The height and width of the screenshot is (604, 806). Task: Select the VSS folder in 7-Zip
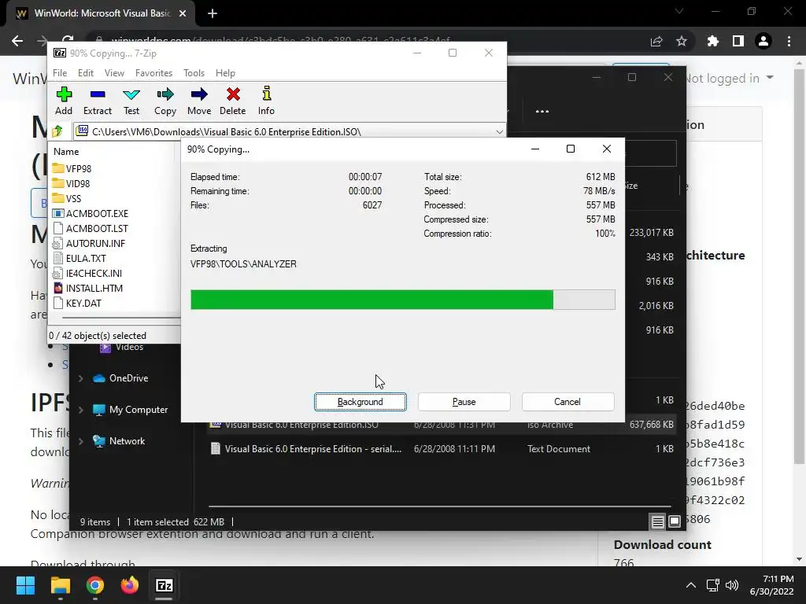67,198
